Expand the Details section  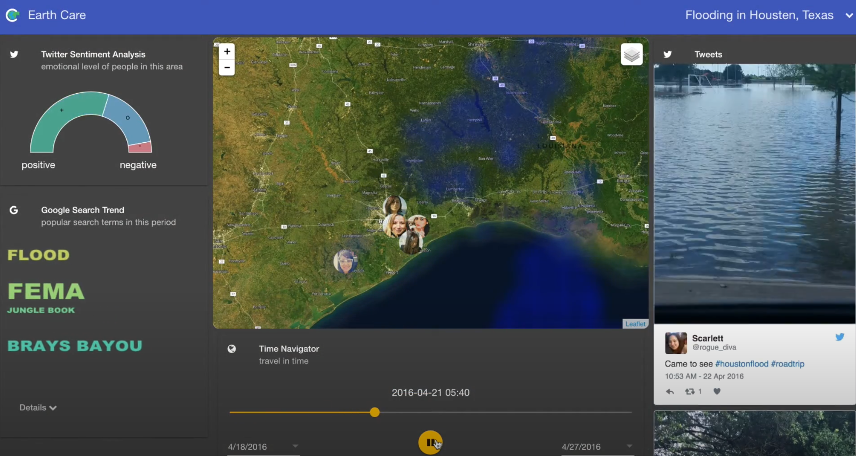[38, 408]
